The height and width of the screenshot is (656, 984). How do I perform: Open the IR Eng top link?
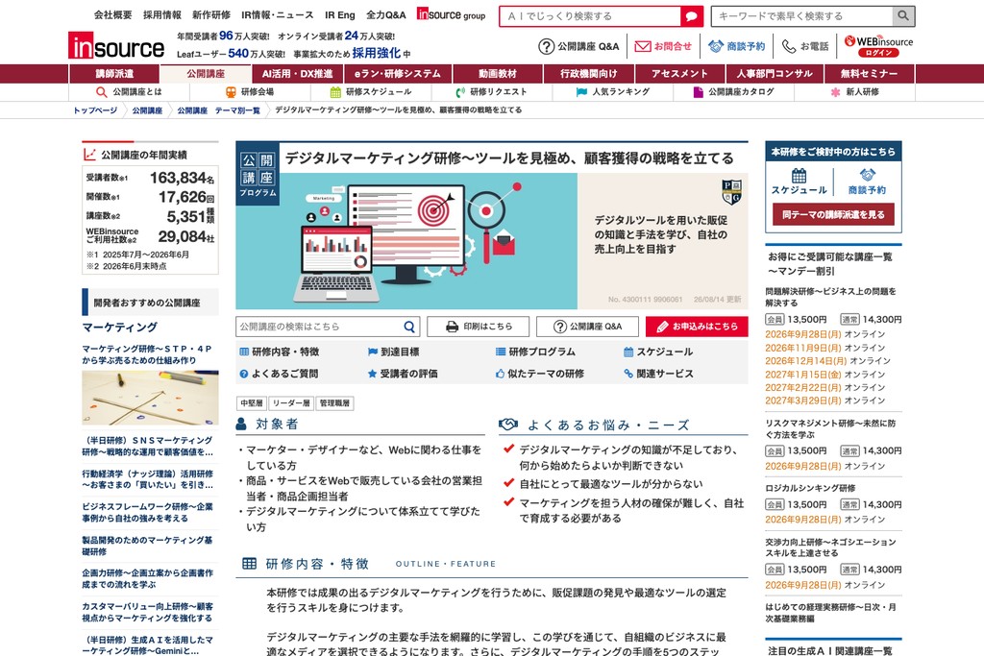340,15
